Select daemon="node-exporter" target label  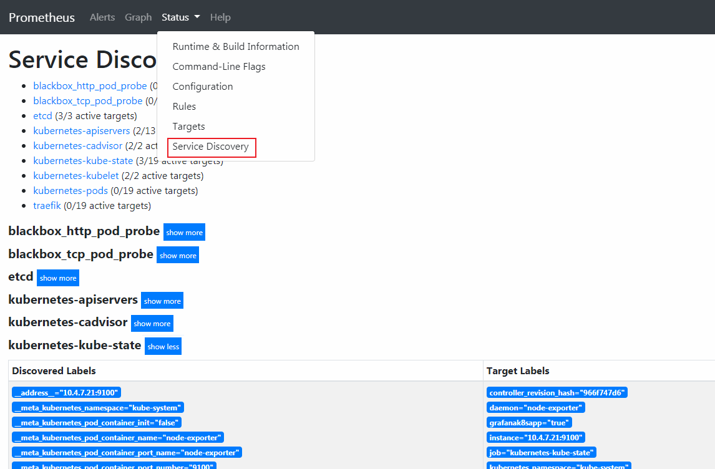[536, 407]
